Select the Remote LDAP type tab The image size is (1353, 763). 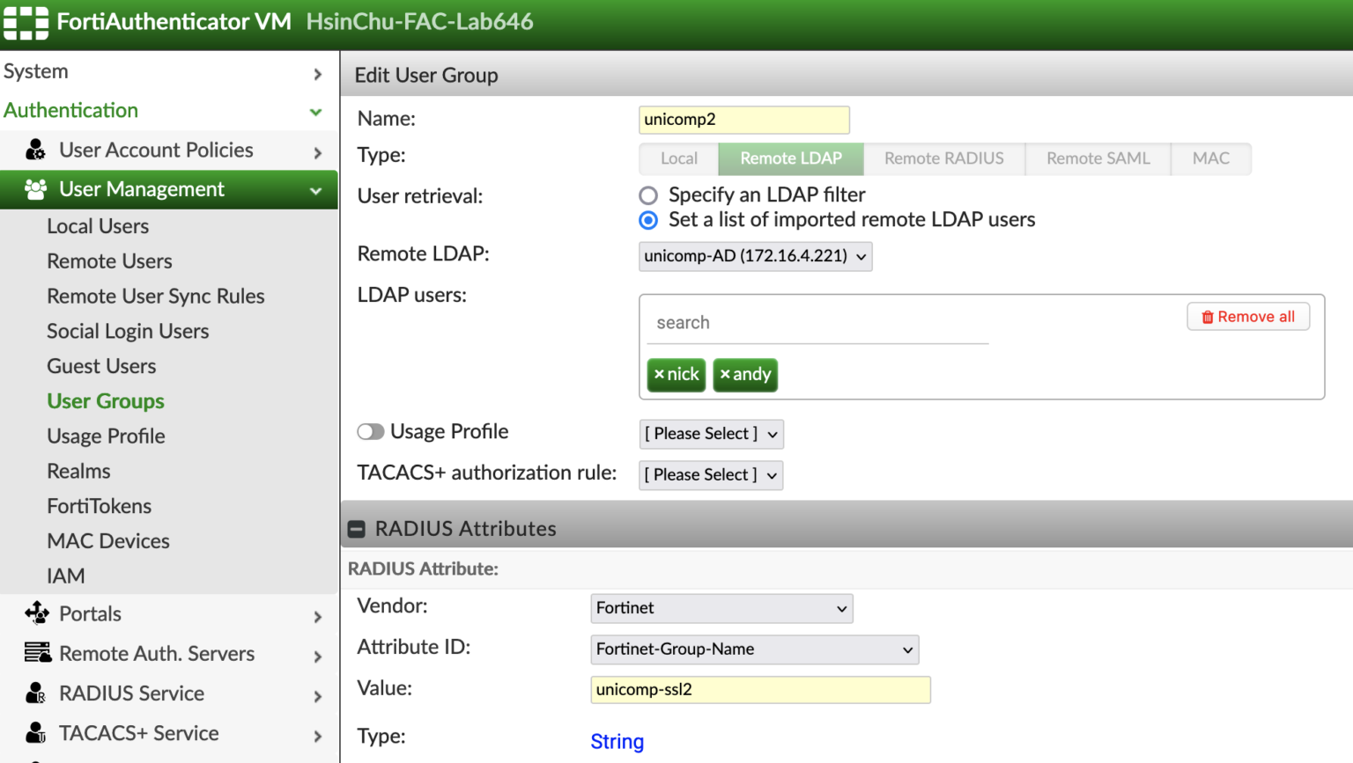pos(791,158)
